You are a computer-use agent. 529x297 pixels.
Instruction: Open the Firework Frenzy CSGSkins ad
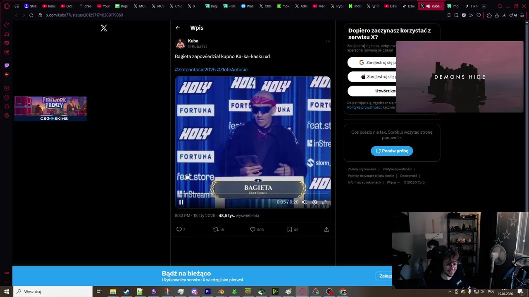pos(50,109)
